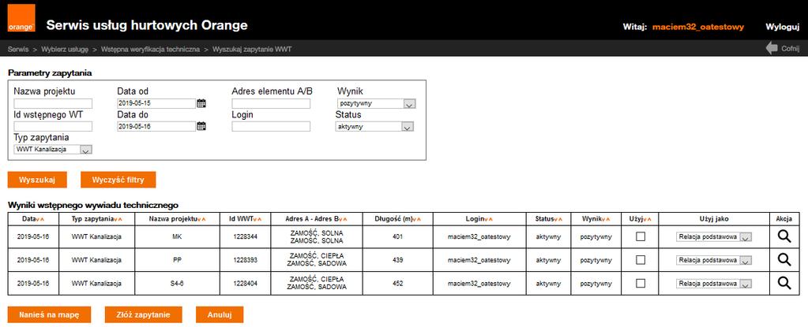Click length value 439
The image size is (808, 327).
coord(397,260)
